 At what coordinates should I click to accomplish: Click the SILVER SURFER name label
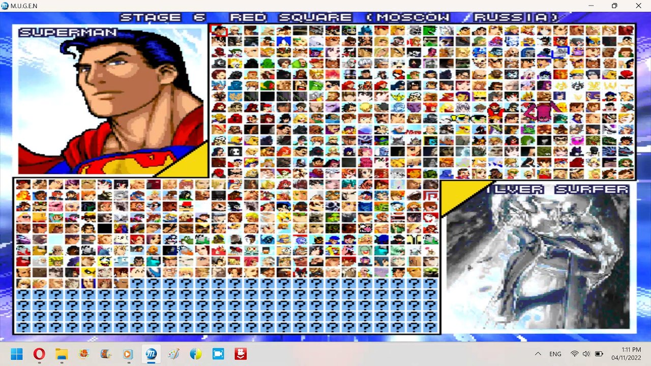tap(558, 189)
